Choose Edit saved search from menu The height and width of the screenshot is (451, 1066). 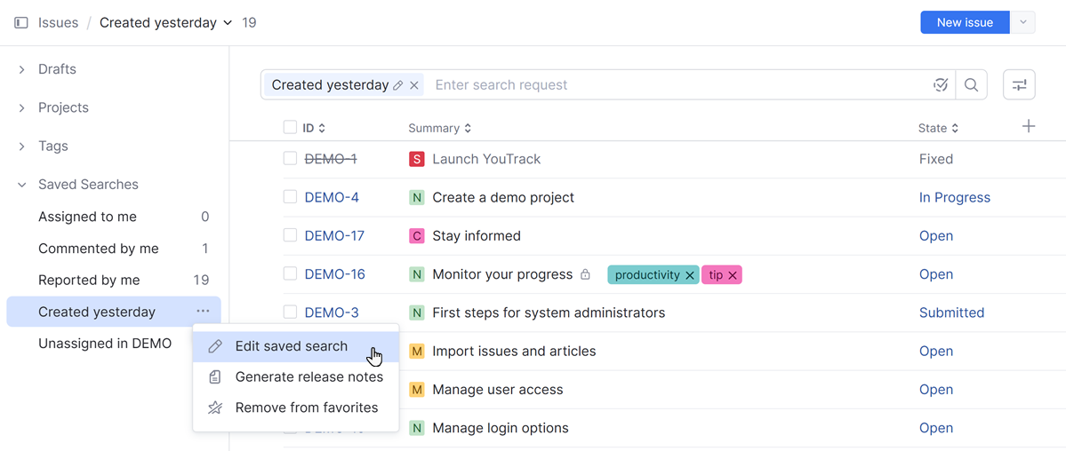pyautogui.click(x=291, y=346)
